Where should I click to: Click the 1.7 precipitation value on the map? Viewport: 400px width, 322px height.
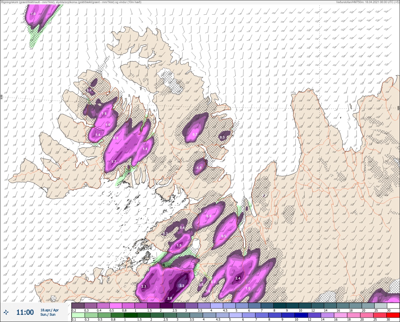[x=114, y=162]
